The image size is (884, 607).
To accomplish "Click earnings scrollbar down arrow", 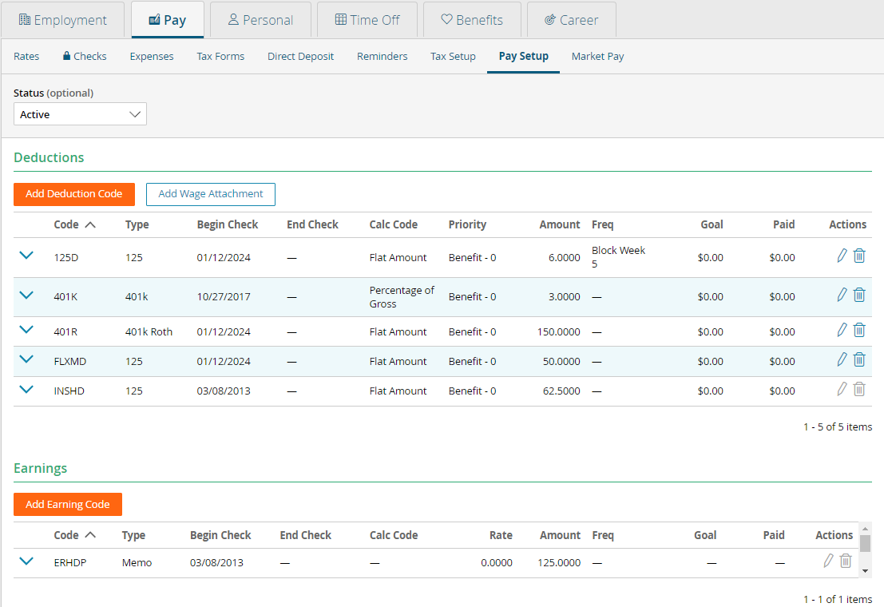I will click(866, 572).
